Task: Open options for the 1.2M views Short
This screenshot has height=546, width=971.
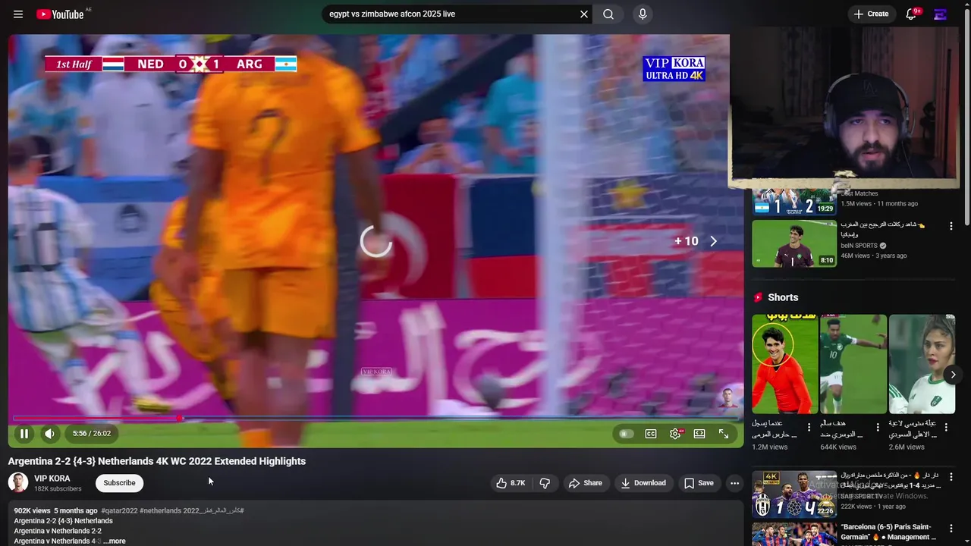Action: pyautogui.click(x=809, y=428)
